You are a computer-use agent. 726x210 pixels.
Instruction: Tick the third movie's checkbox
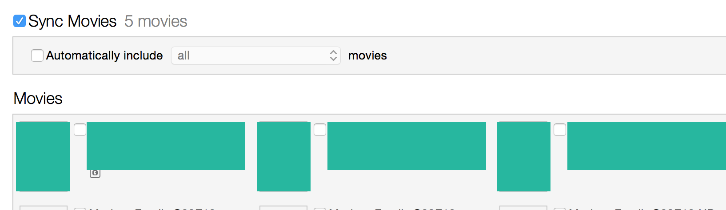[560, 130]
